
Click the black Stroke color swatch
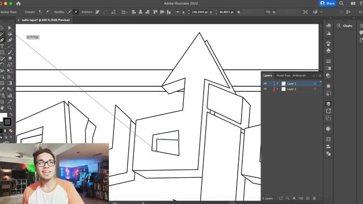[x=7, y=122]
